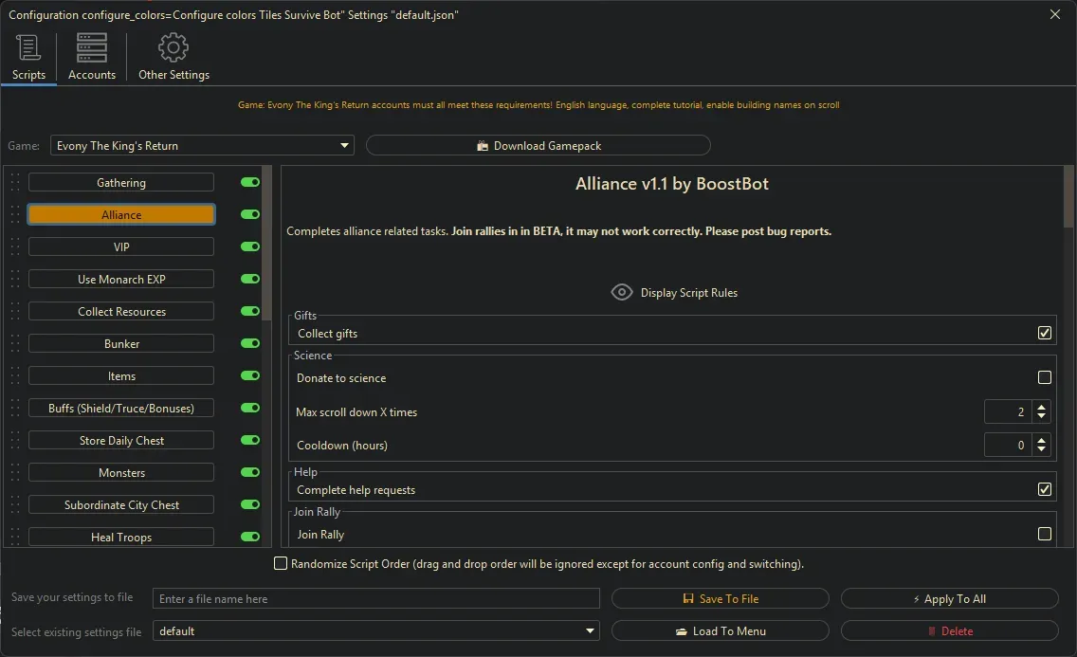Viewport: 1077px width, 657px height.
Task: Open the Accounts server icon
Action: point(92,47)
